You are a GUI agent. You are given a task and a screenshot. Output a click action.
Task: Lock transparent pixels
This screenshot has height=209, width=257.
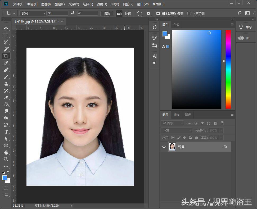tap(173, 137)
